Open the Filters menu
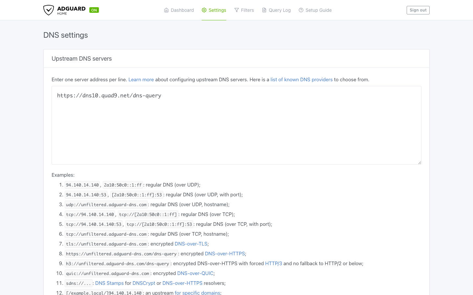The image size is (473, 295). point(244,10)
